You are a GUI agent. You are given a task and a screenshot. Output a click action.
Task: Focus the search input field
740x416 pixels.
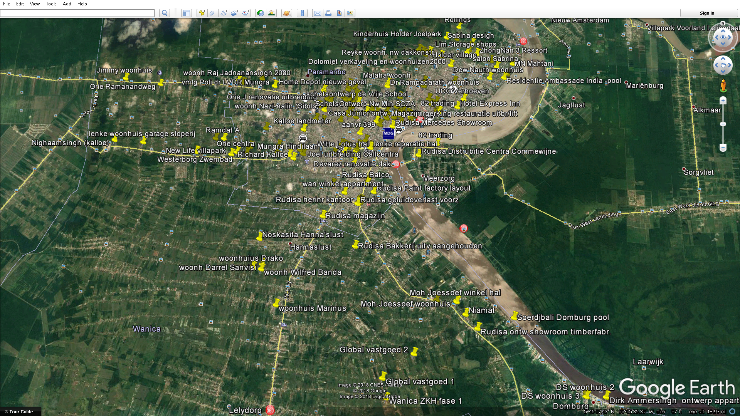click(77, 13)
